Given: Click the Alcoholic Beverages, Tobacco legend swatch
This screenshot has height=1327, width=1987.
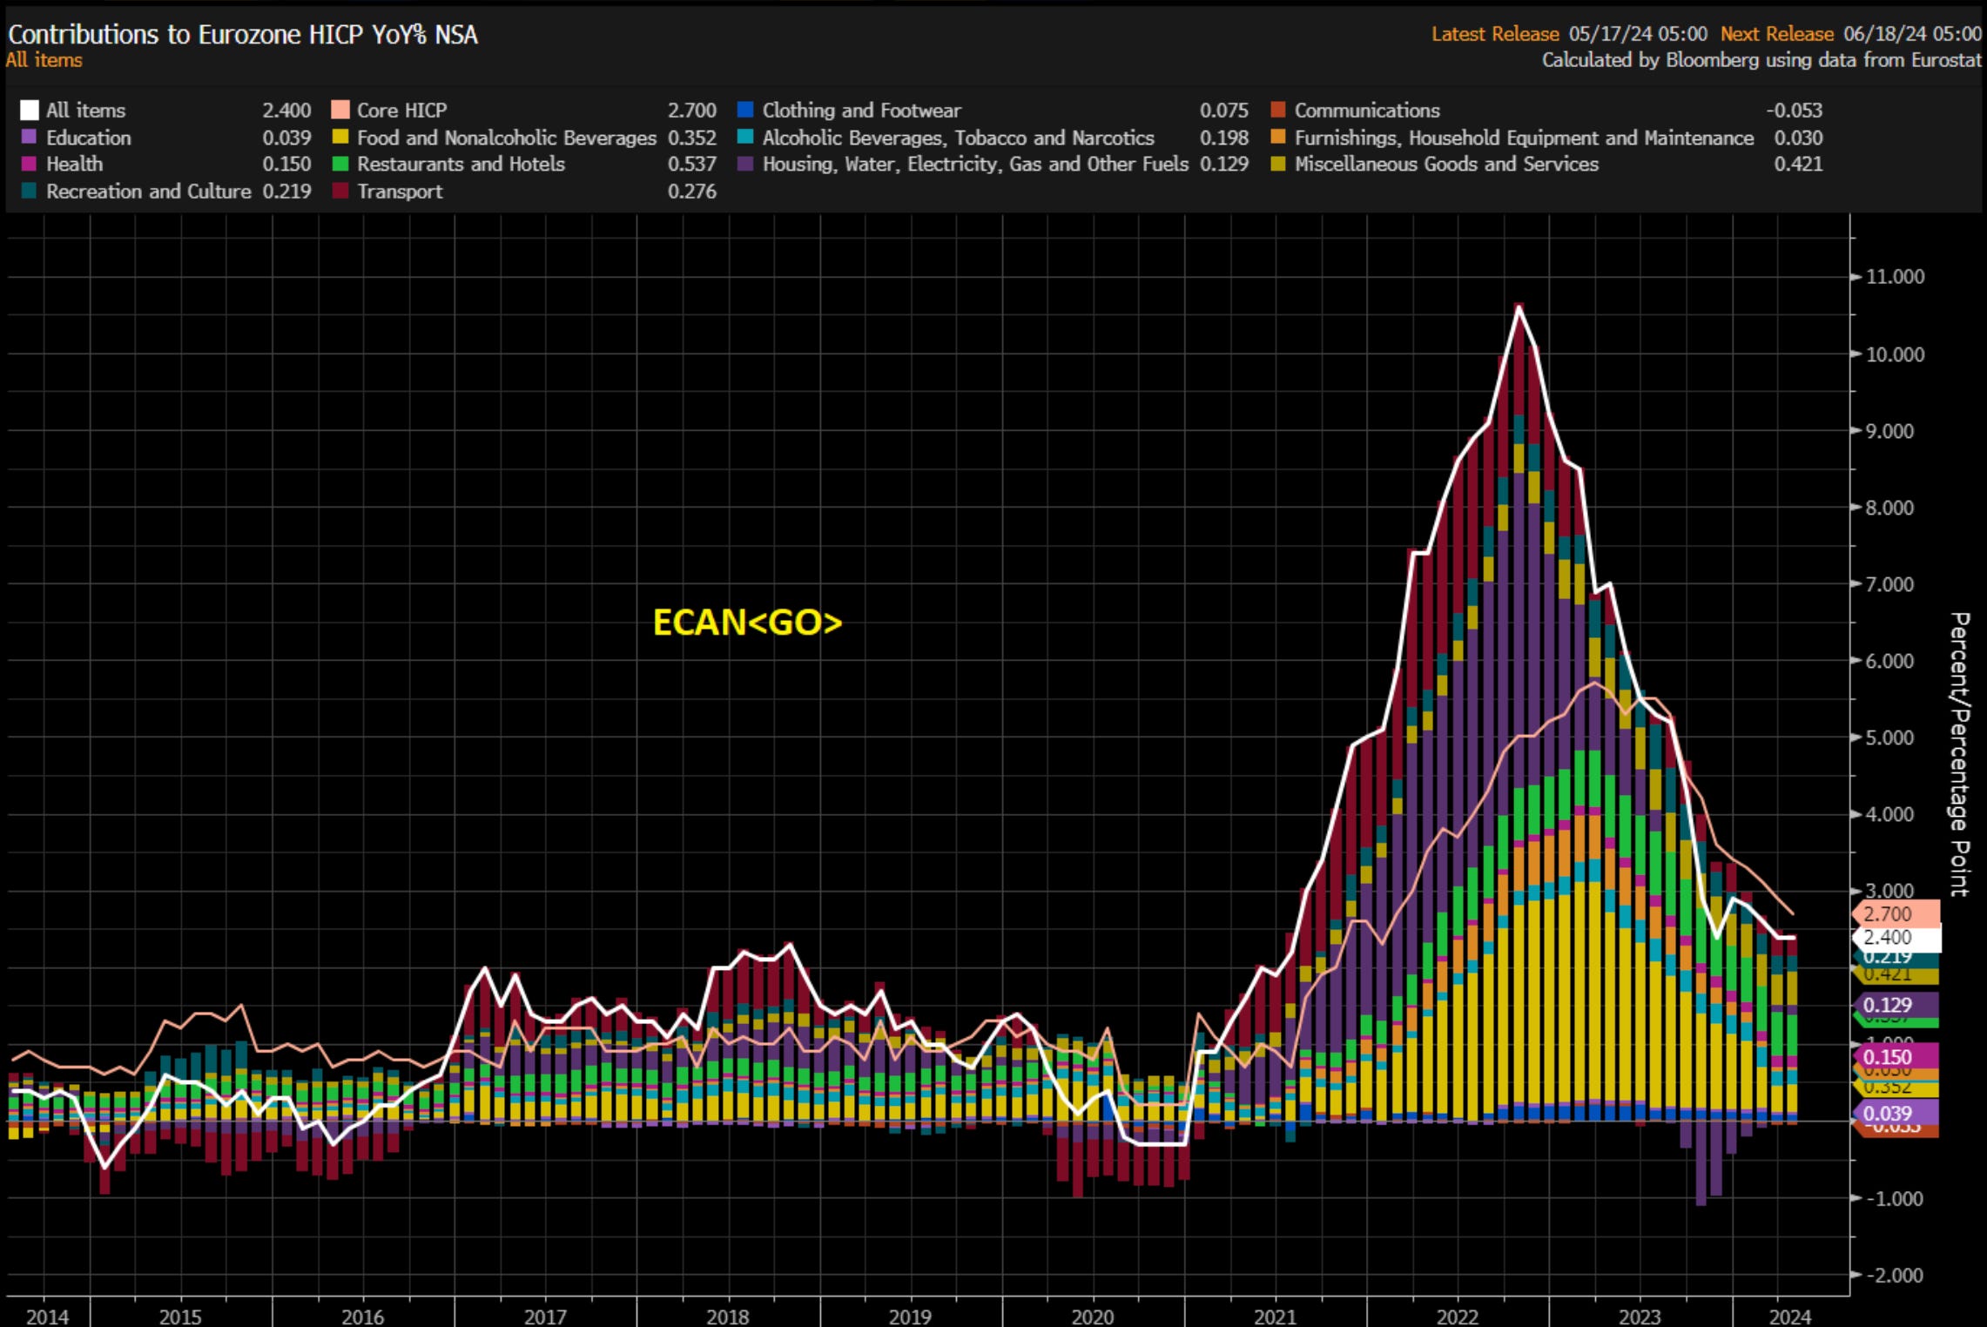Looking at the screenshot, I should click(745, 138).
